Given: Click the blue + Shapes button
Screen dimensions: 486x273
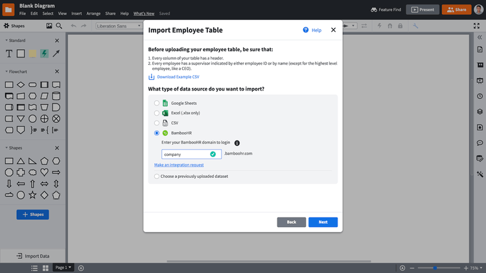Looking at the screenshot, I should [x=32, y=215].
